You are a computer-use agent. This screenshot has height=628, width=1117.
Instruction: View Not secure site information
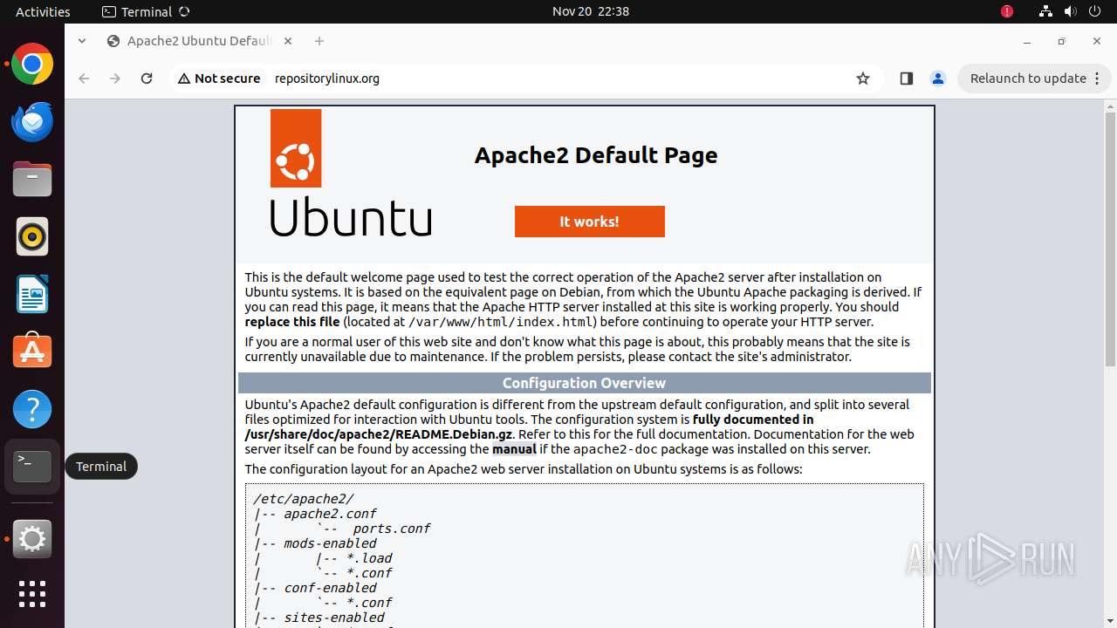click(x=219, y=78)
